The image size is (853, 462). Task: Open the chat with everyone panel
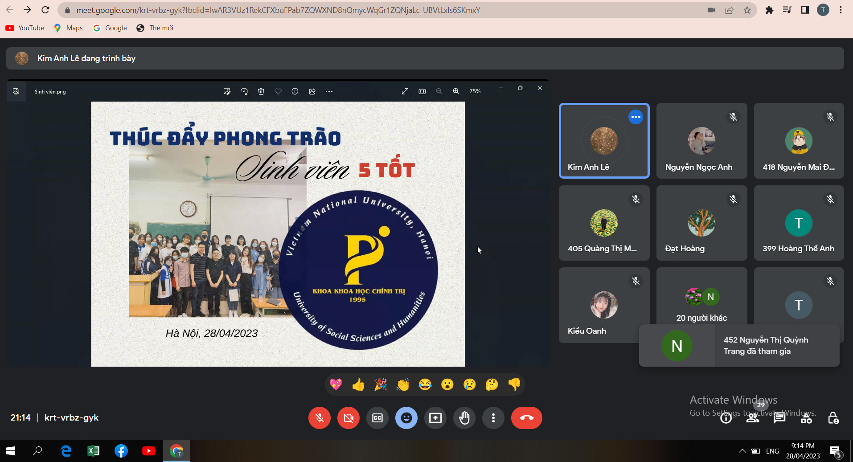tap(779, 418)
